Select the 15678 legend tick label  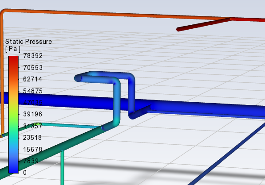(x=32, y=150)
